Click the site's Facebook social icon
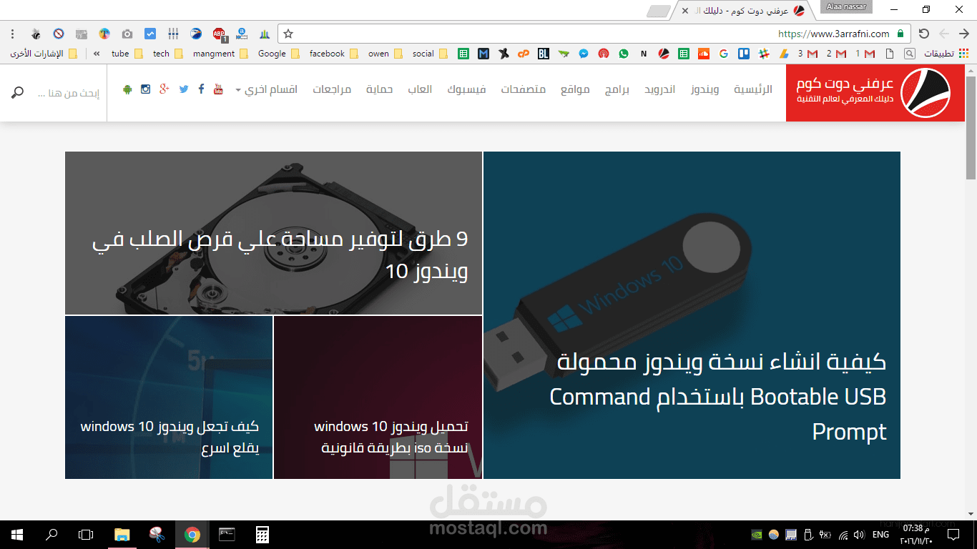The width and height of the screenshot is (977, 549). pyautogui.click(x=201, y=89)
